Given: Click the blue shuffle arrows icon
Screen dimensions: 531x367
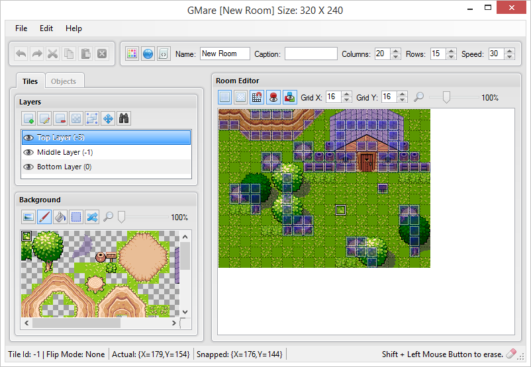Looking at the screenshot, I should [92, 217].
